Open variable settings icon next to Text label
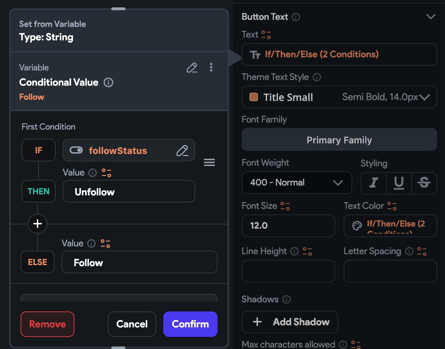 (x=266, y=35)
